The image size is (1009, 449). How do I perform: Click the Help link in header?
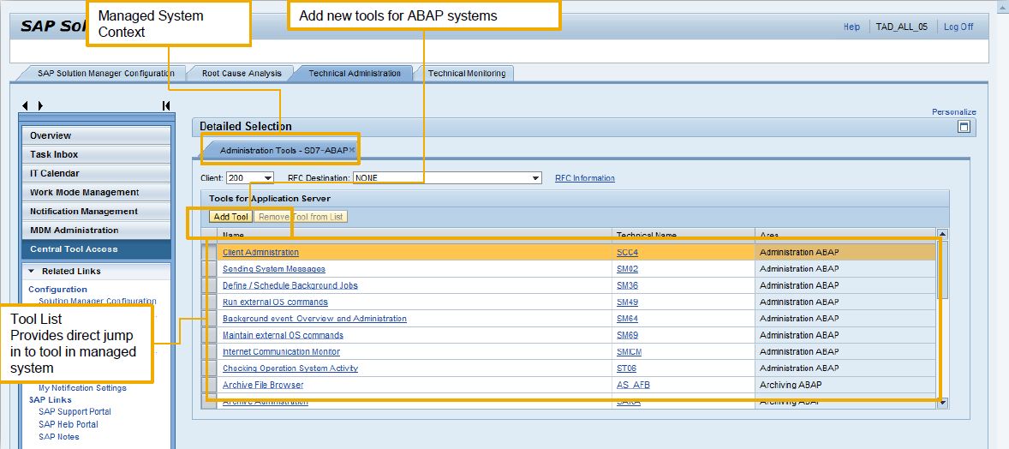[851, 27]
